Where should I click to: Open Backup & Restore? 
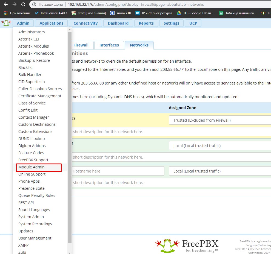(34, 60)
